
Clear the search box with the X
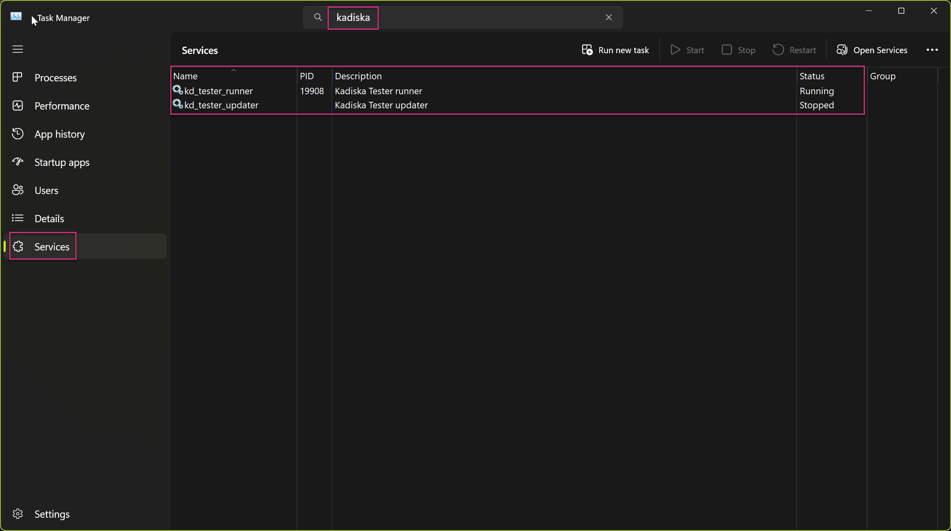[609, 17]
